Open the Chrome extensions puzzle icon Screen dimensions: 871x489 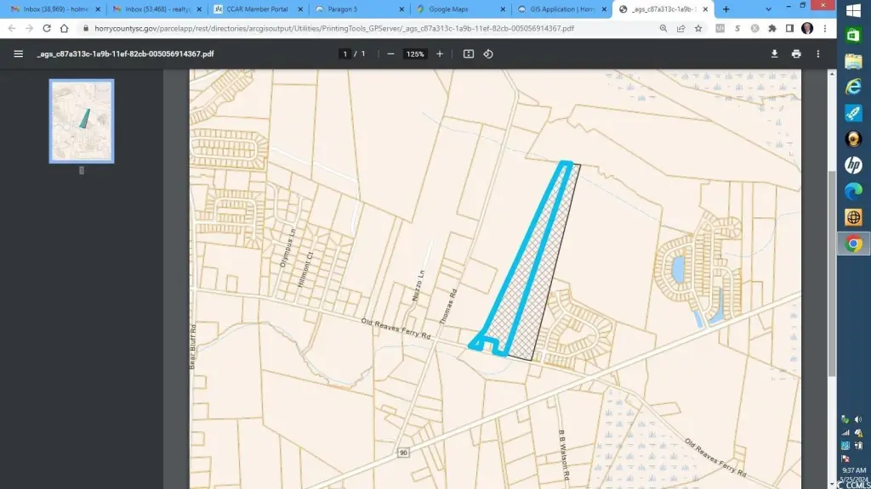pos(772,28)
